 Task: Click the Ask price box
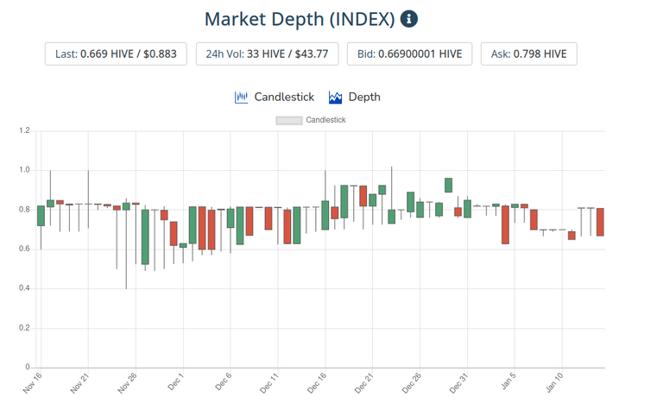pyautogui.click(x=528, y=54)
